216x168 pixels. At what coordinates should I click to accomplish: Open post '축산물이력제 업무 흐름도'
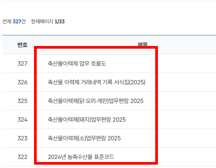[77, 64]
